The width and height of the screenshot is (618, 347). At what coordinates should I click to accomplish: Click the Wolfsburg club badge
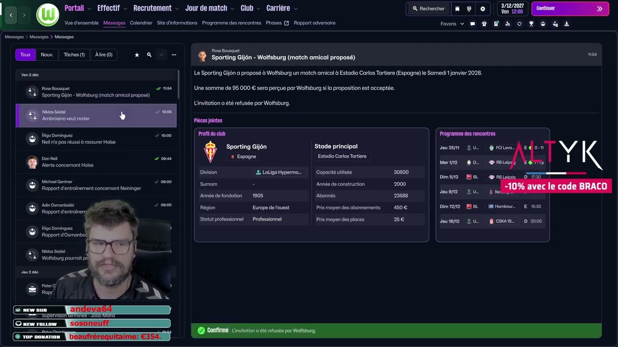coord(47,15)
